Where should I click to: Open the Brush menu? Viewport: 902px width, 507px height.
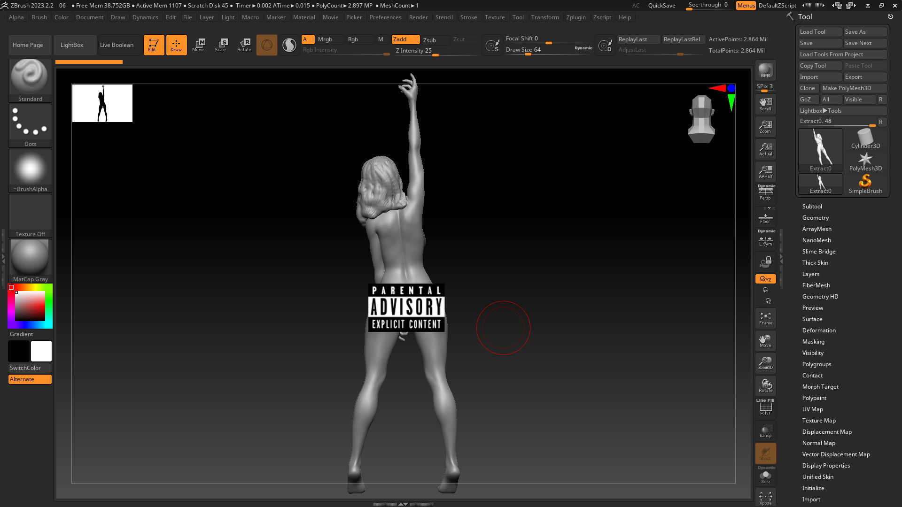[x=39, y=17]
